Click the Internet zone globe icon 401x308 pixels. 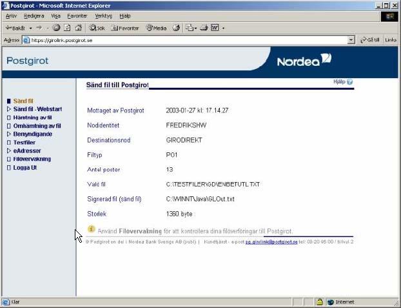(331, 302)
